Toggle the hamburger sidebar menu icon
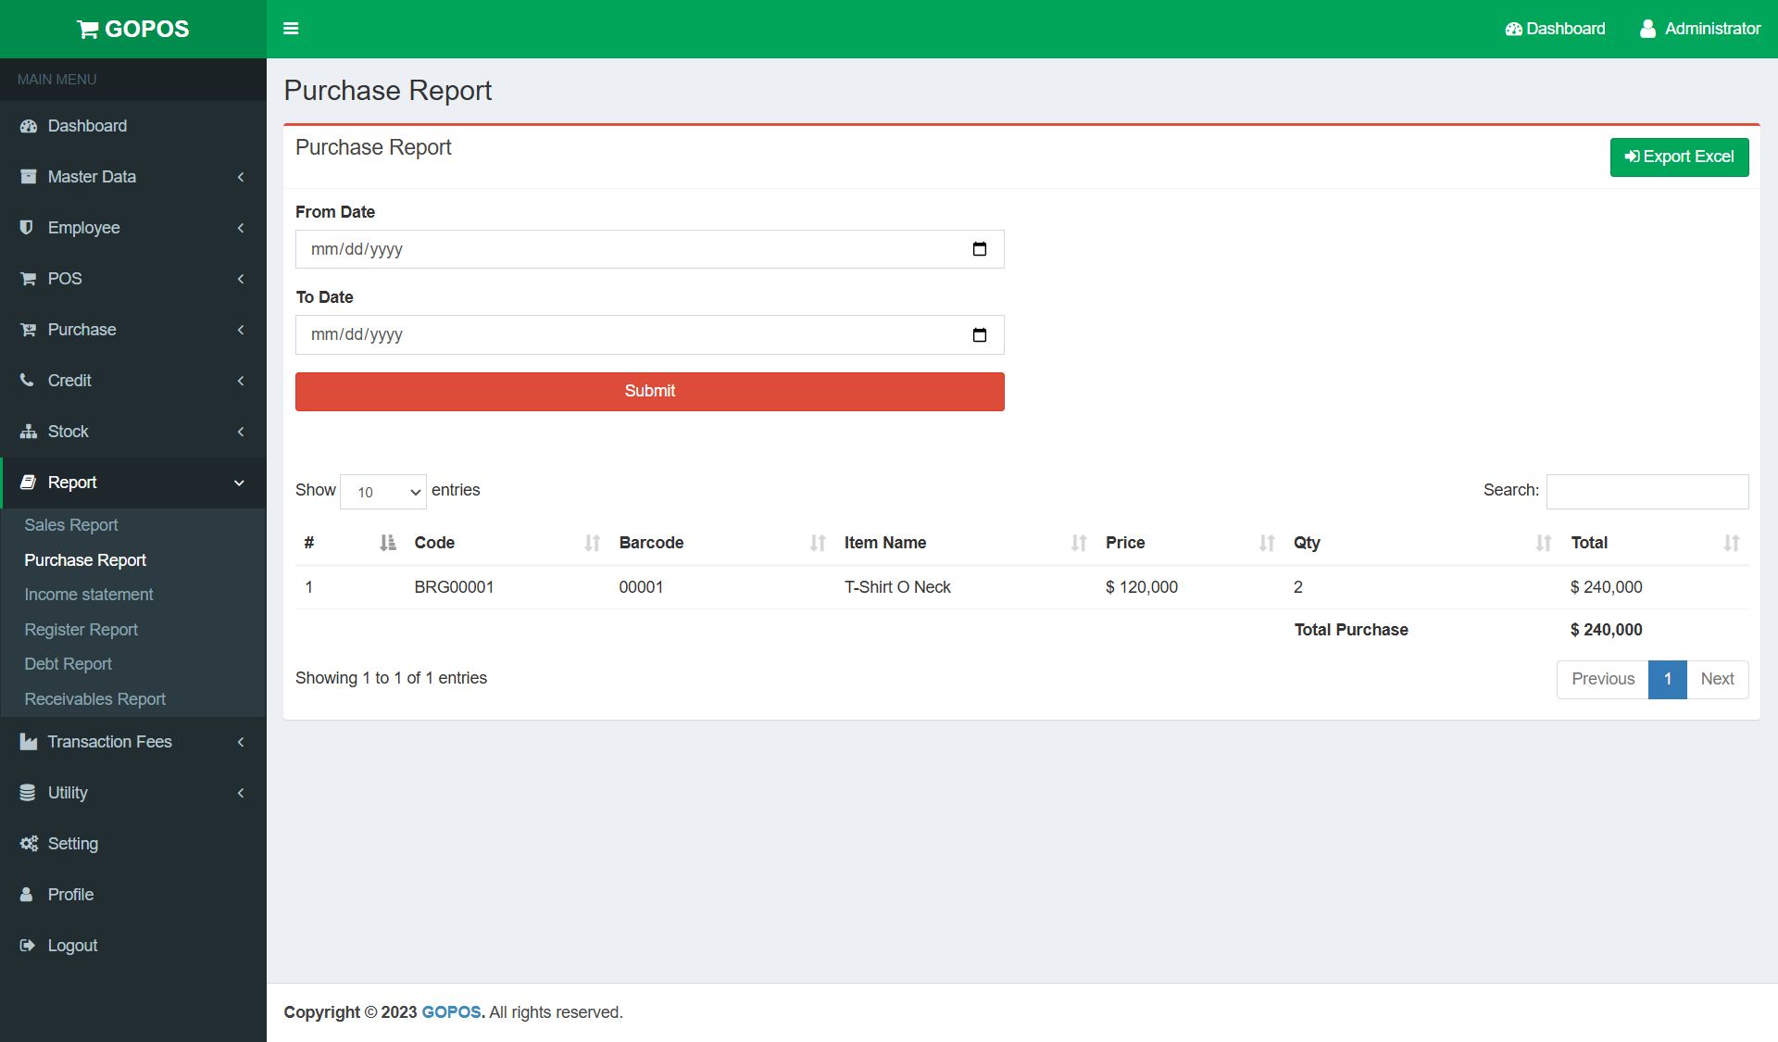Screen dimensions: 1778x1042 tap(291, 29)
